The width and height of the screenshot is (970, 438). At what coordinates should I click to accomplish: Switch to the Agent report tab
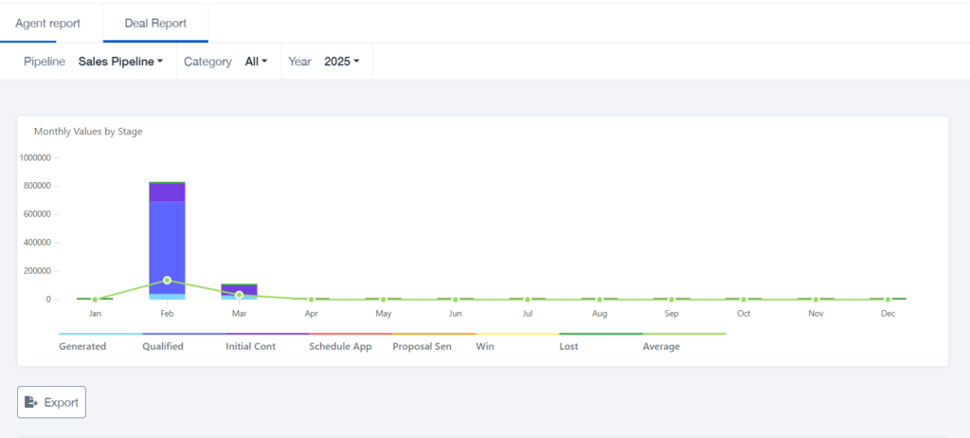tap(47, 24)
